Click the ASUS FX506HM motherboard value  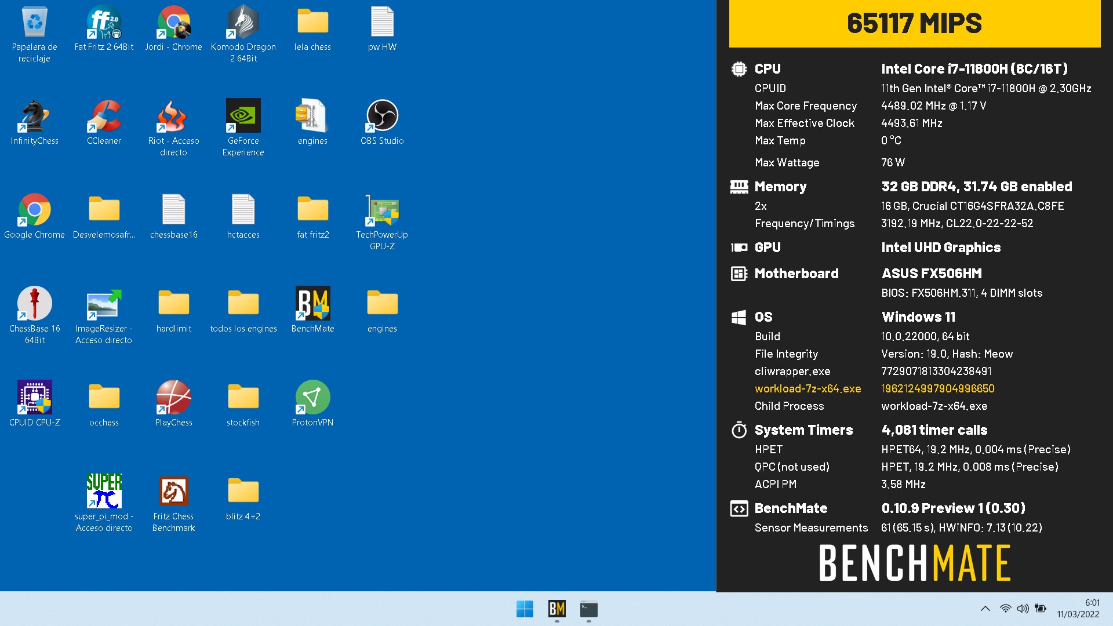pyautogui.click(x=932, y=274)
